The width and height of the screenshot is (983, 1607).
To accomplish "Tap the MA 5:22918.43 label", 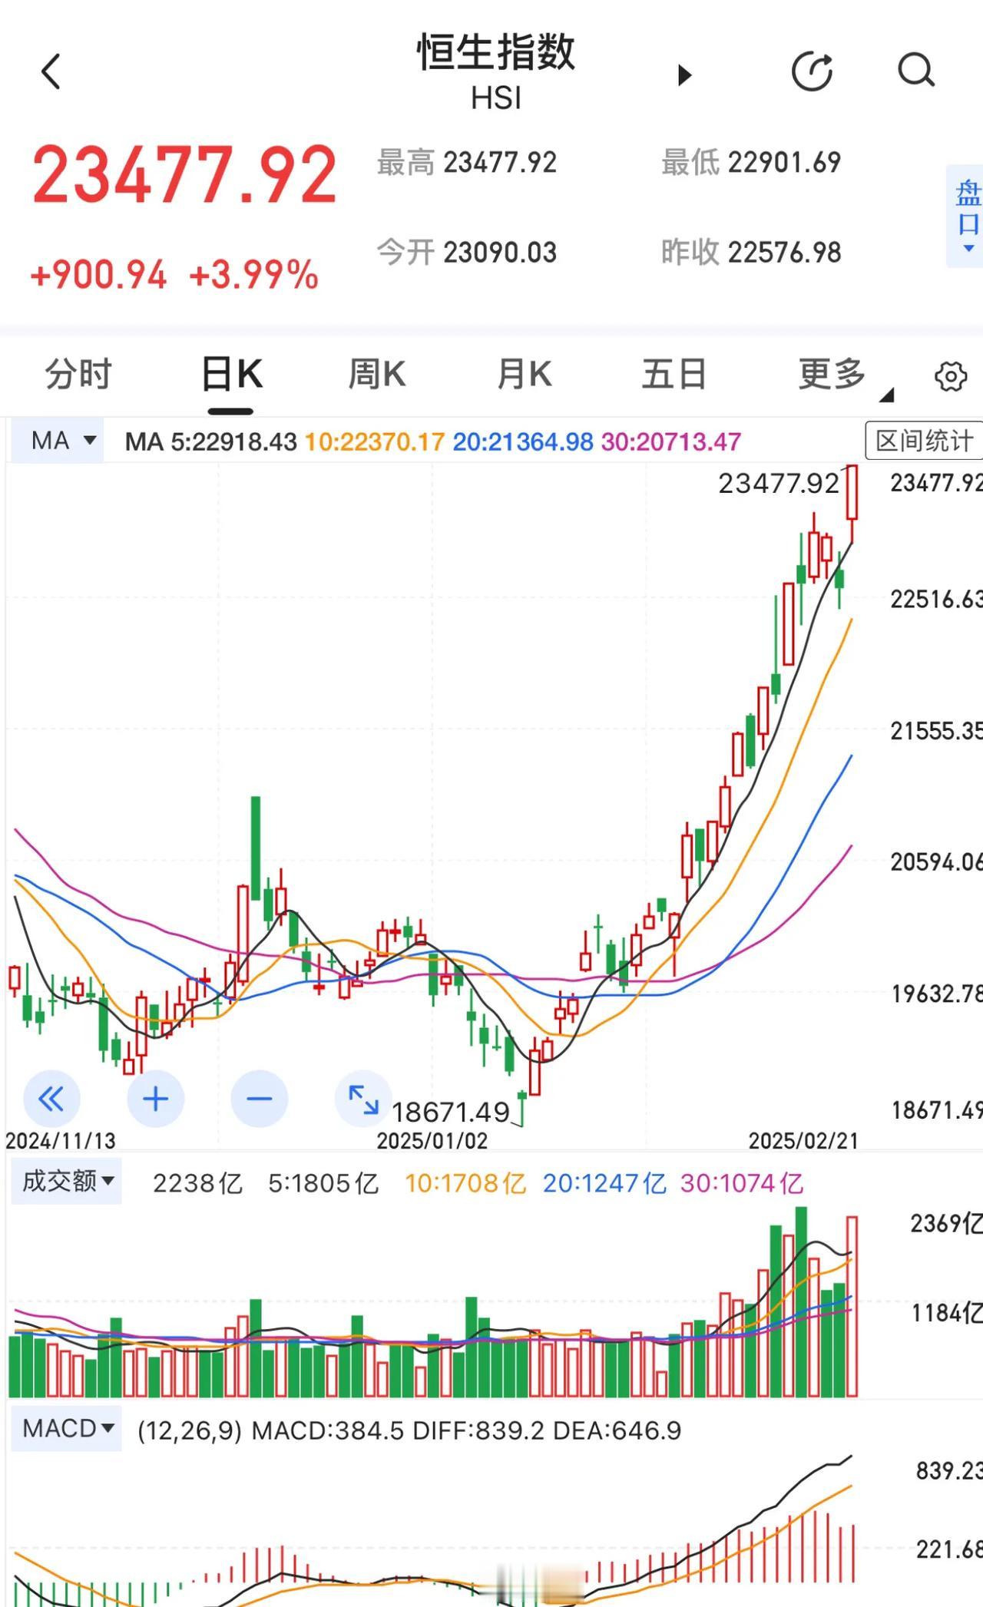I will (211, 441).
